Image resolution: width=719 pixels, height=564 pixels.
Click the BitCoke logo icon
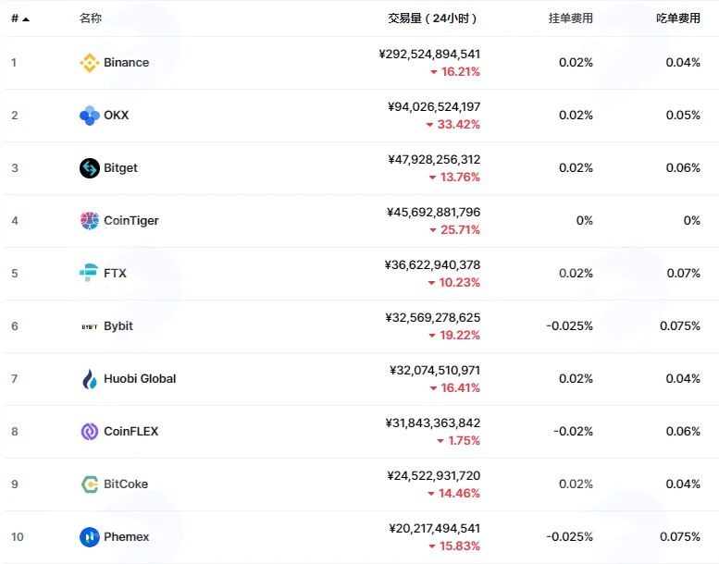(x=90, y=484)
